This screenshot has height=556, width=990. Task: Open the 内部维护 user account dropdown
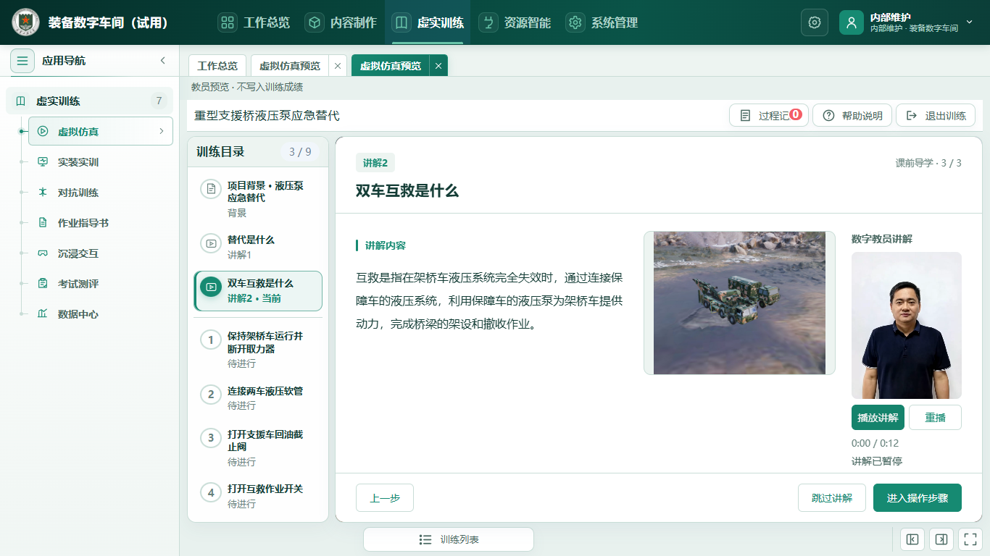(x=908, y=22)
